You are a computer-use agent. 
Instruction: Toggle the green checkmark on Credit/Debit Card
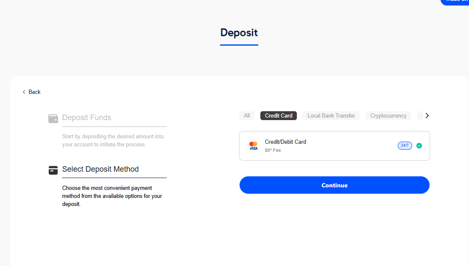tap(419, 146)
